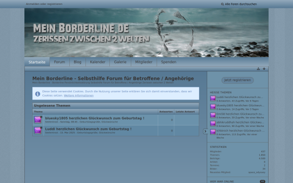The height and width of the screenshot is (183, 293).
Task: Open the avatar icon of the Luddi thread row
Action: pyautogui.click(x=38, y=130)
